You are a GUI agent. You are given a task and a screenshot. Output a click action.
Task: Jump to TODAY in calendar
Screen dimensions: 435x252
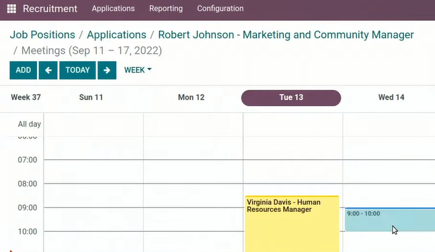pos(77,70)
